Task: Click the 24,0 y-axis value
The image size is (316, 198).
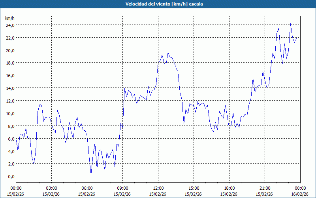Action: click(10, 25)
